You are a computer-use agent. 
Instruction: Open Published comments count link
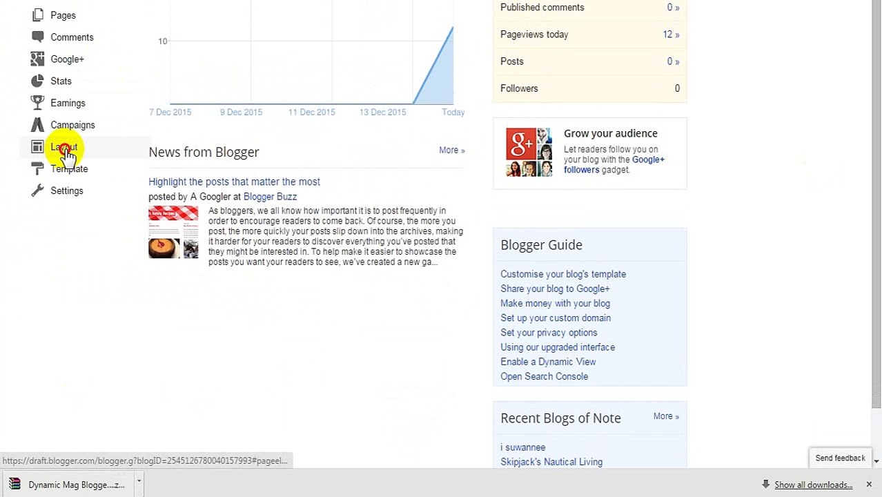point(673,8)
